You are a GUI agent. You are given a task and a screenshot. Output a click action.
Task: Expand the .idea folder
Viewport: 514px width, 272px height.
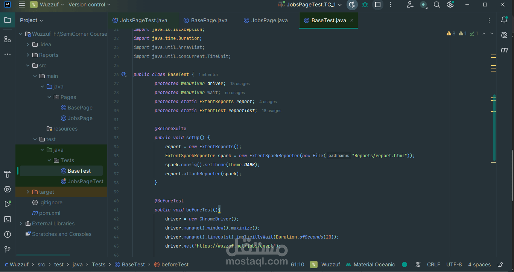click(x=28, y=44)
